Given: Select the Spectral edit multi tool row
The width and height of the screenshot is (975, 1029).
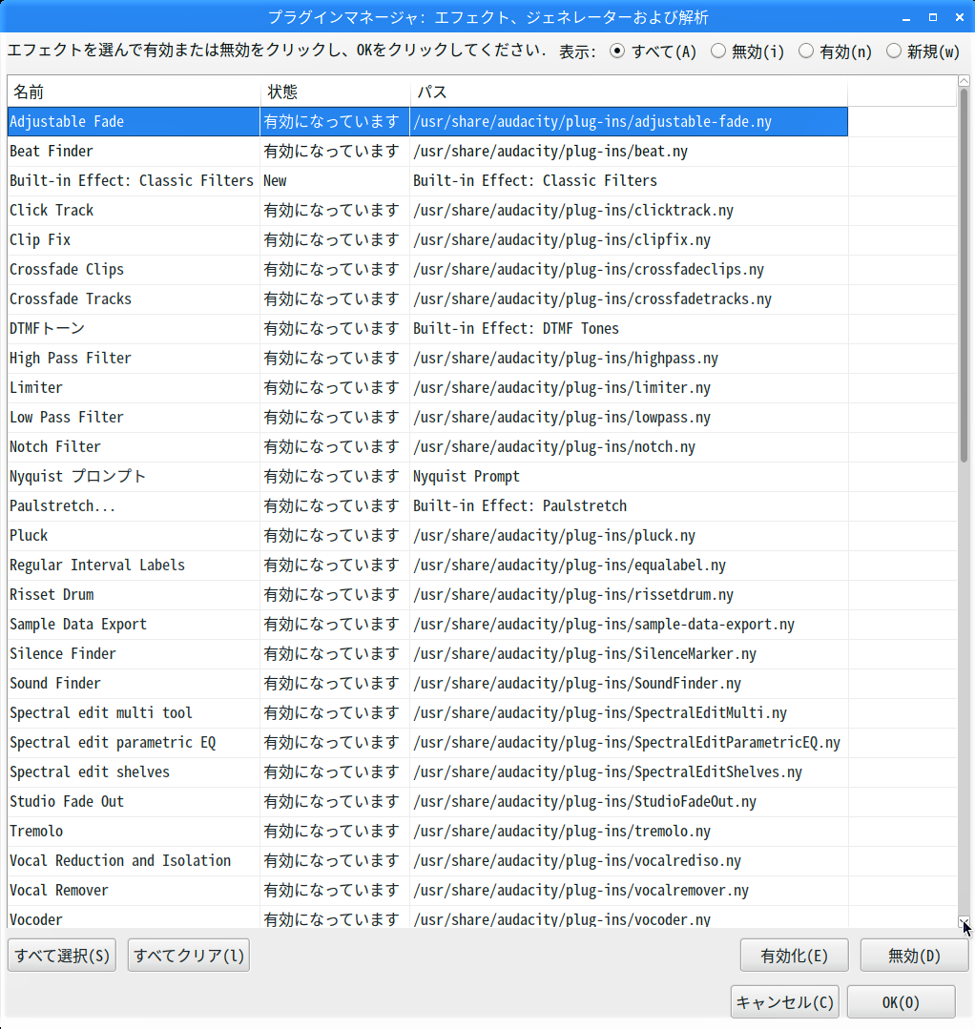Looking at the screenshot, I should click(x=427, y=712).
